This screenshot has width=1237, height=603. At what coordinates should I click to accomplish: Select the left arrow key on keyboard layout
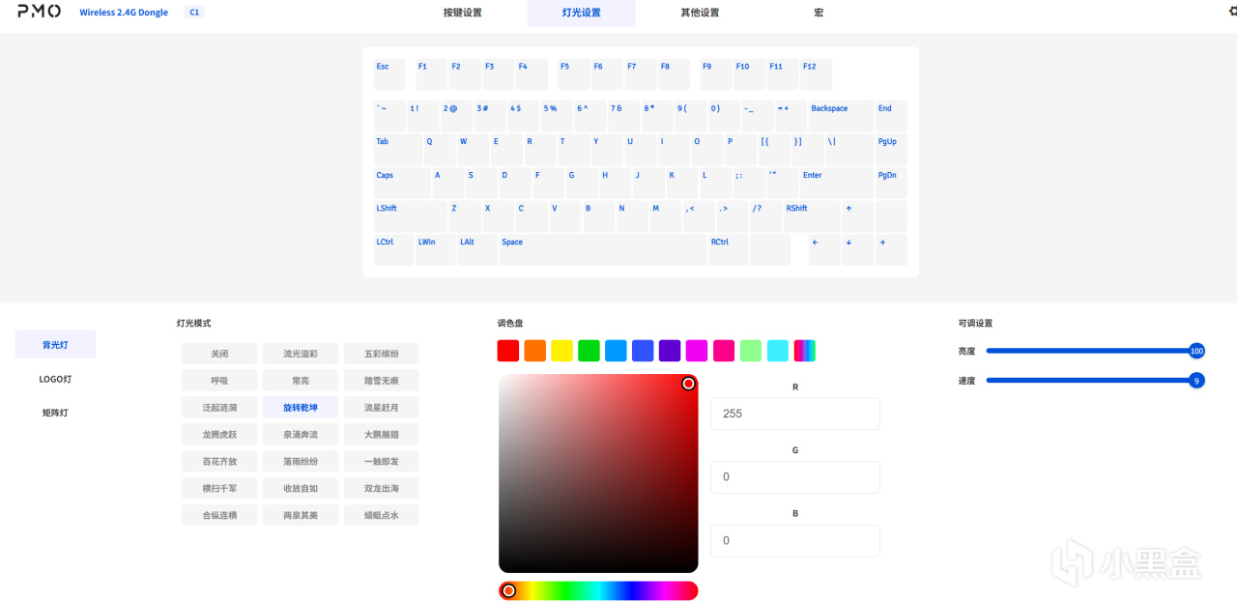click(824, 250)
